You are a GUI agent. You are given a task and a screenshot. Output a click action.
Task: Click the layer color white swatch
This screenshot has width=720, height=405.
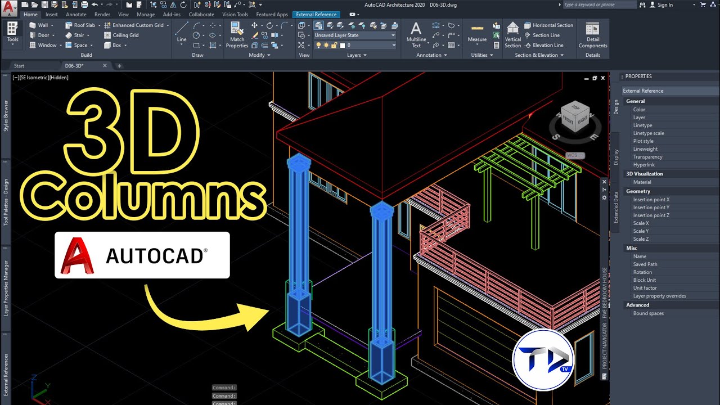coord(343,45)
